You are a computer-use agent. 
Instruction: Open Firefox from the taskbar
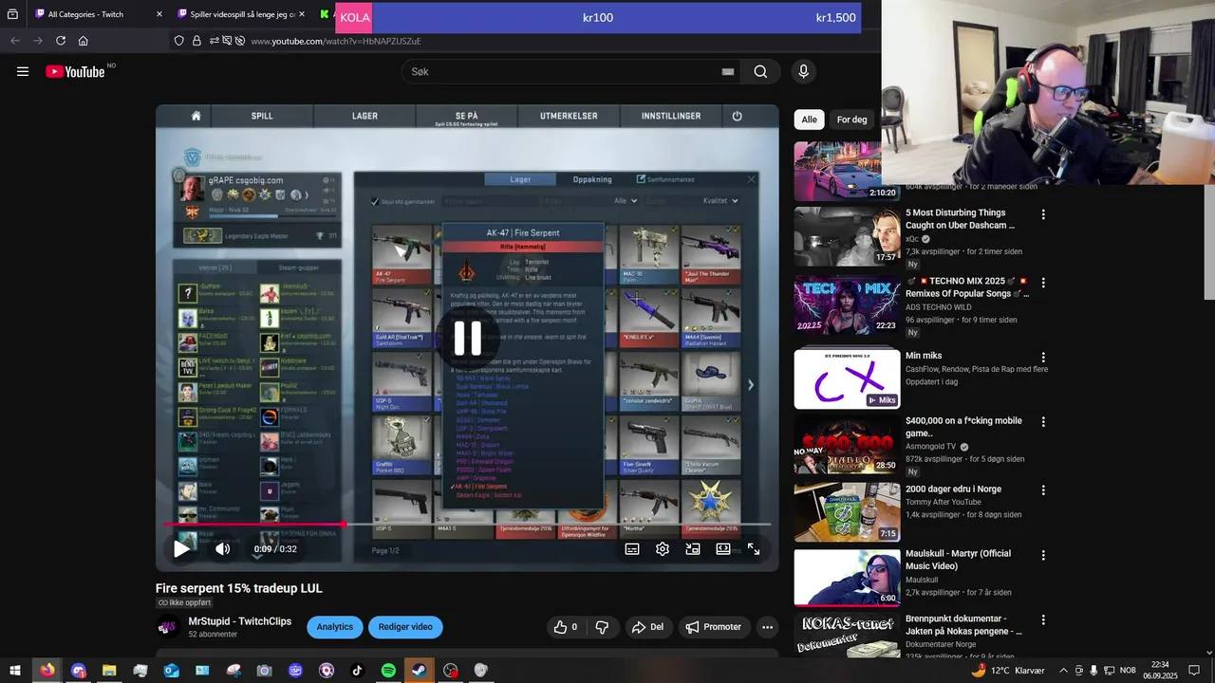tap(47, 670)
